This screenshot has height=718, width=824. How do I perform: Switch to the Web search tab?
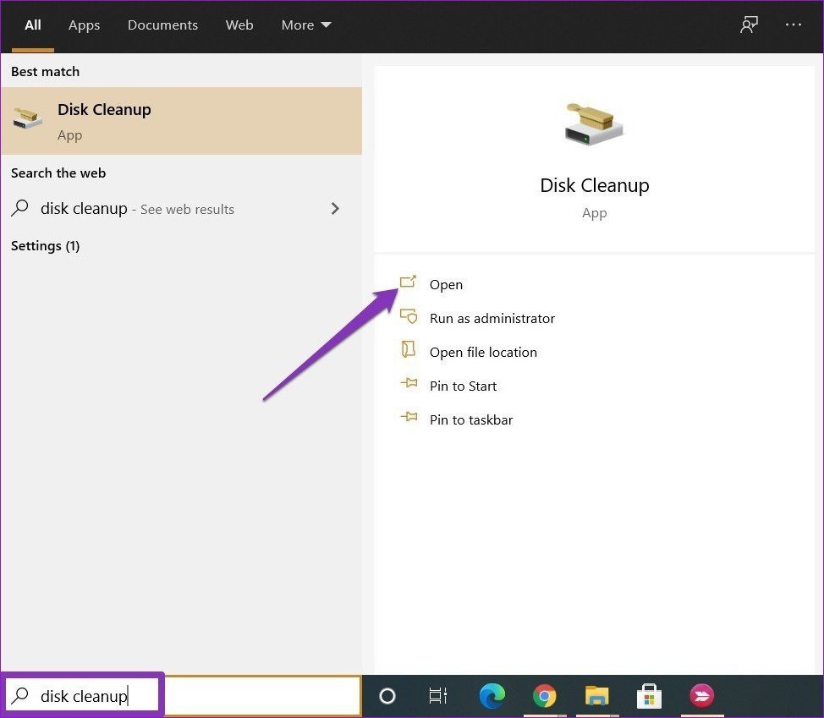239,25
